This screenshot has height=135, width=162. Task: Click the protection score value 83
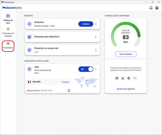pyautogui.click(x=126, y=37)
